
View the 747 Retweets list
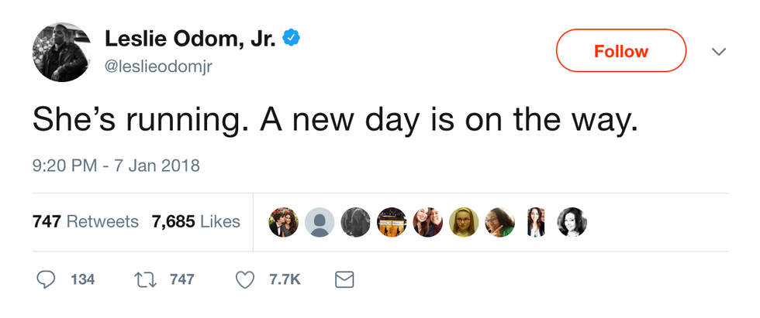coord(85,221)
